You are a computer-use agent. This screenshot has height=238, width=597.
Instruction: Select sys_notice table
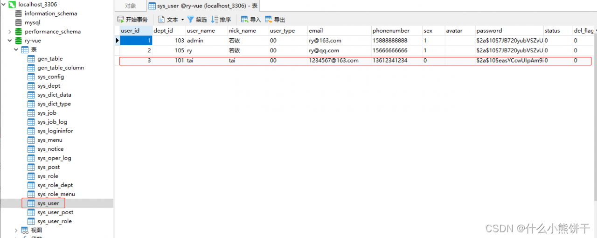(x=50, y=149)
